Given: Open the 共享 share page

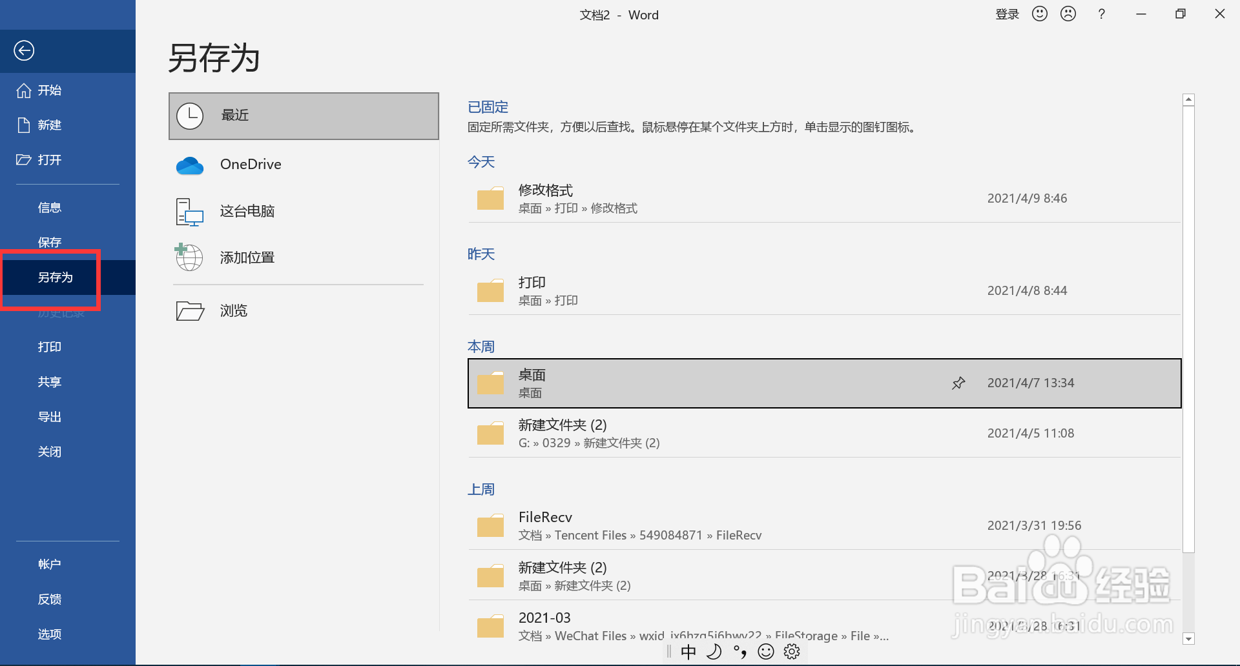Looking at the screenshot, I should (x=68, y=382).
